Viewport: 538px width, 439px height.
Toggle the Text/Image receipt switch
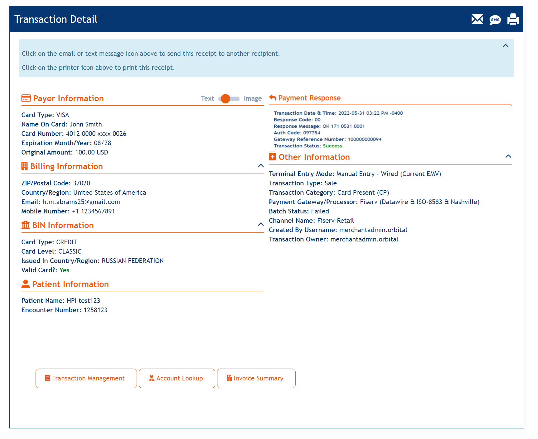pyautogui.click(x=229, y=99)
